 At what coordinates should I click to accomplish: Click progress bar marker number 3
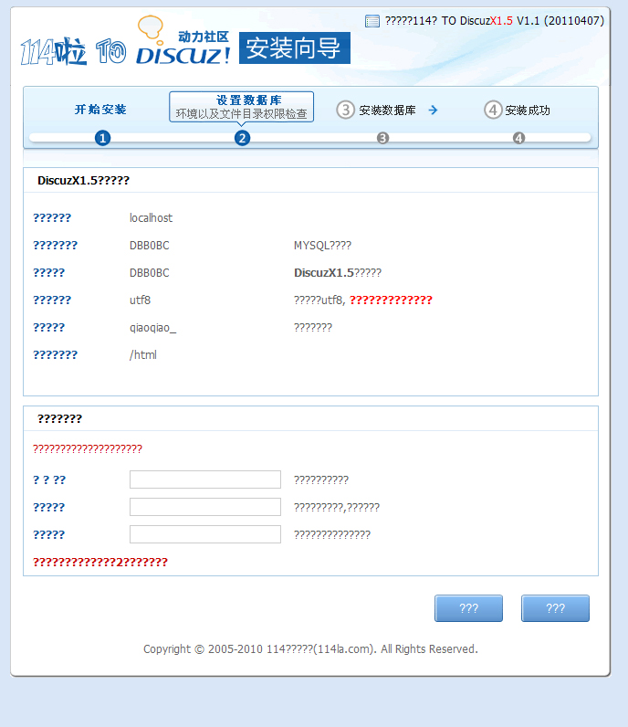tap(382, 138)
